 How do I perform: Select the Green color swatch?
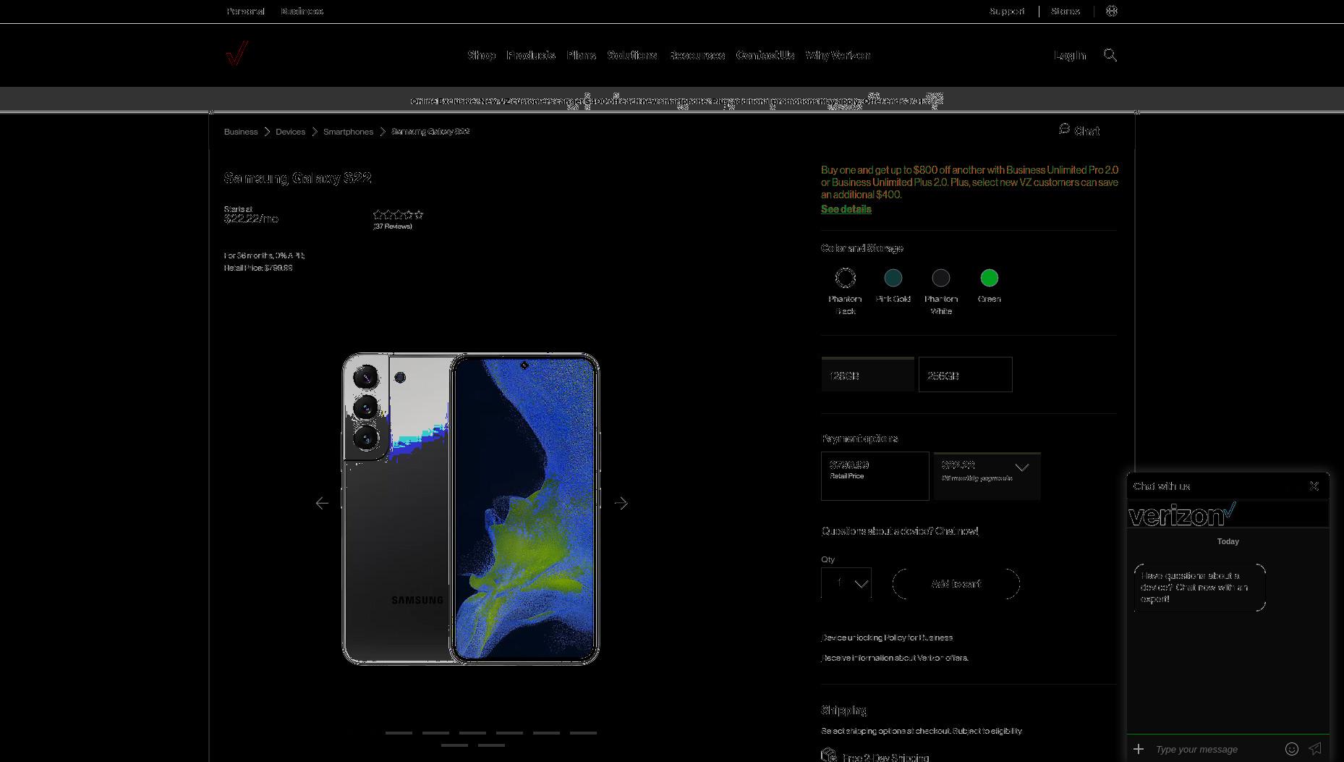(989, 278)
